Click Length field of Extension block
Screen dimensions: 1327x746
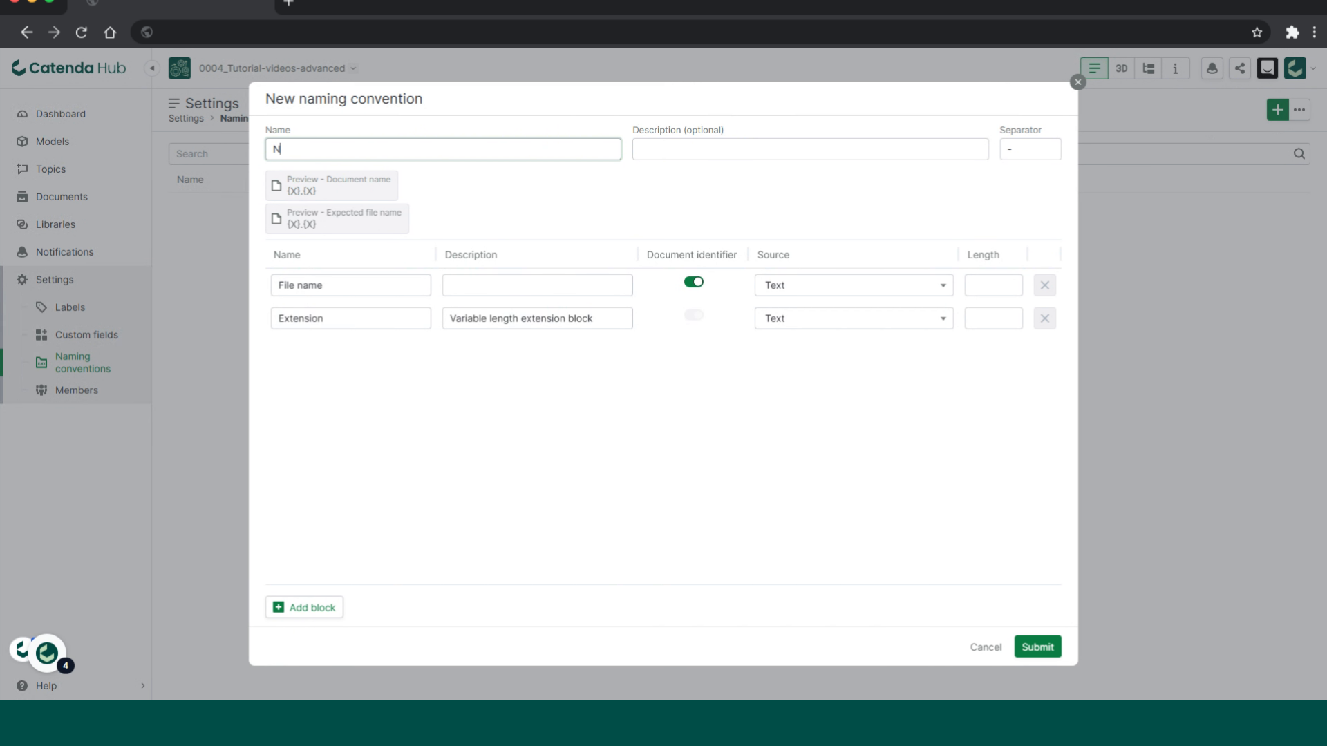(x=993, y=318)
